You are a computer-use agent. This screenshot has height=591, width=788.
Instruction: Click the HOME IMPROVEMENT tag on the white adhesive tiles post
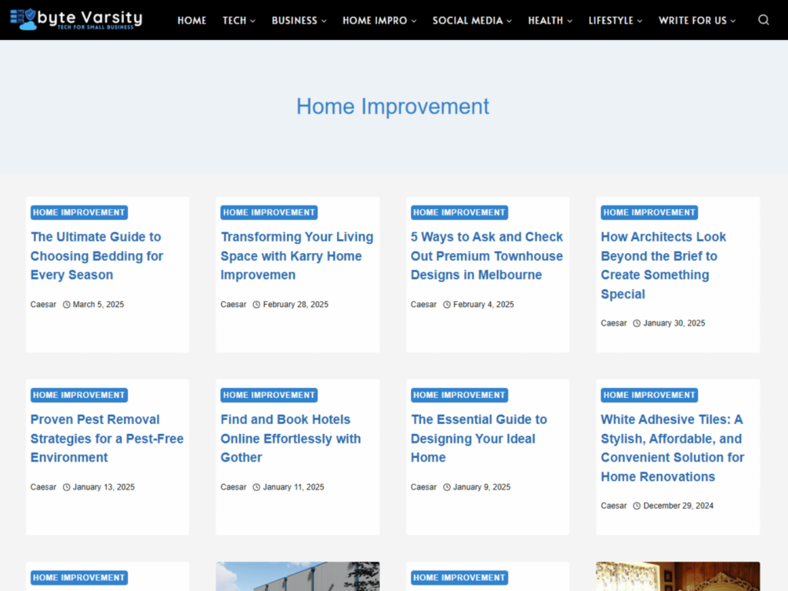click(x=649, y=395)
